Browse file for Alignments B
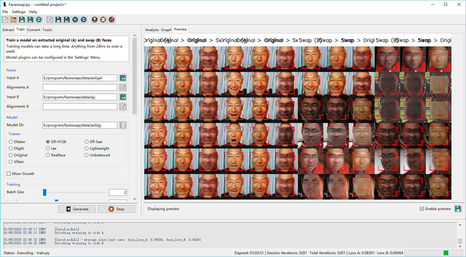This screenshot has width=466, height=257. 123,106
